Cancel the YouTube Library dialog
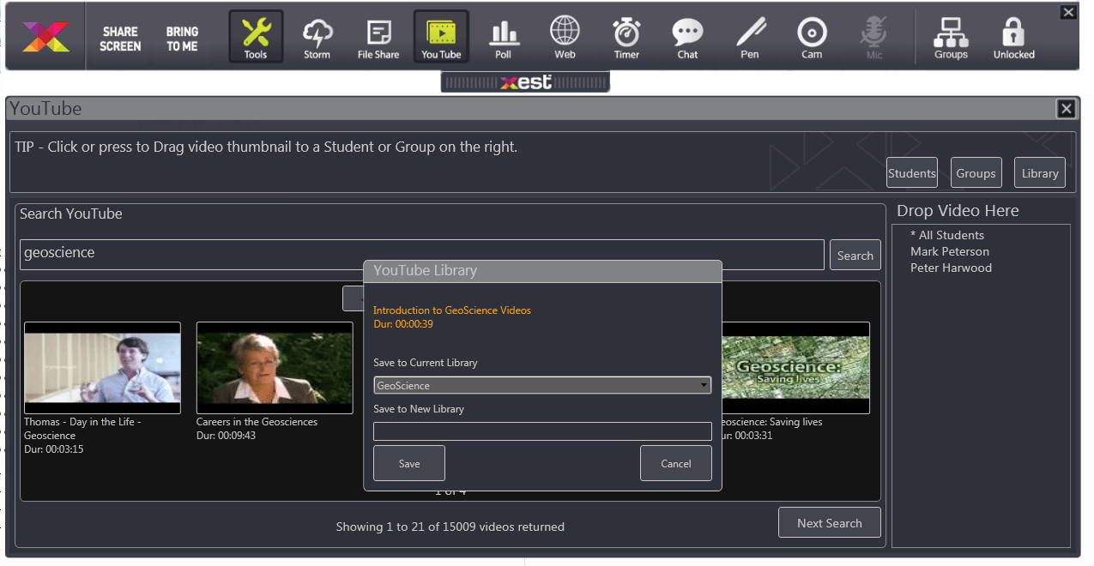The height and width of the screenshot is (566, 1094). 676,463
